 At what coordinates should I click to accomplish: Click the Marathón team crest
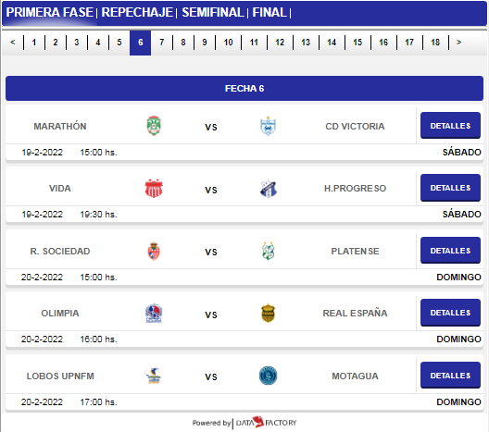tap(154, 126)
